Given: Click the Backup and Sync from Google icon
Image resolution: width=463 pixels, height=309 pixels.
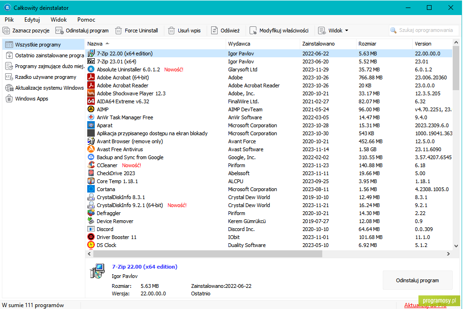Looking at the screenshot, I should coord(91,157).
